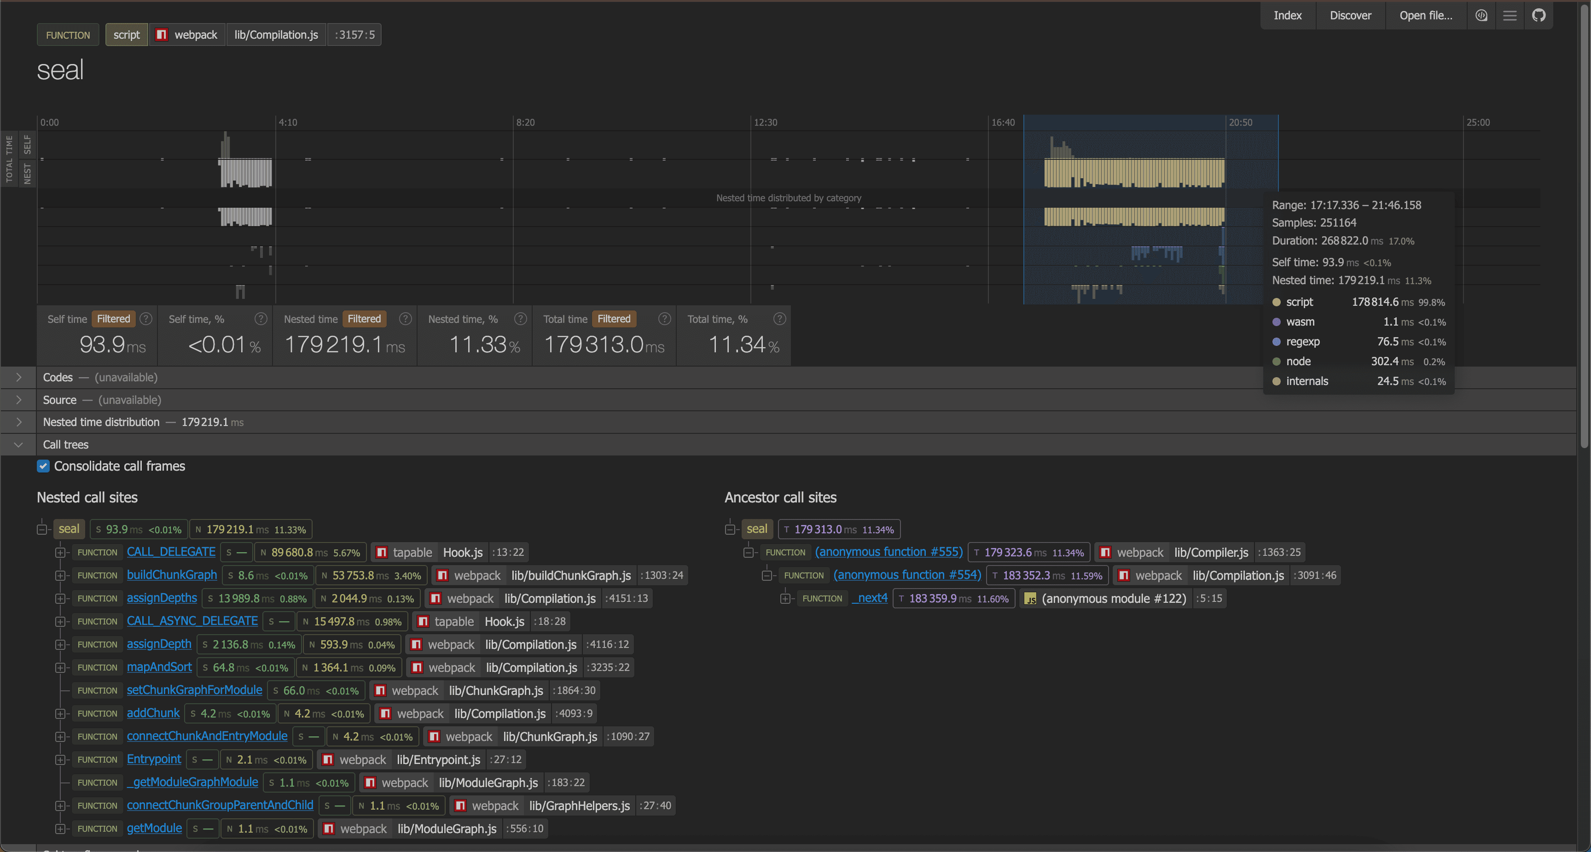Open the connectChunkAndEntryModule link
1591x852 pixels.
[x=207, y=736]
